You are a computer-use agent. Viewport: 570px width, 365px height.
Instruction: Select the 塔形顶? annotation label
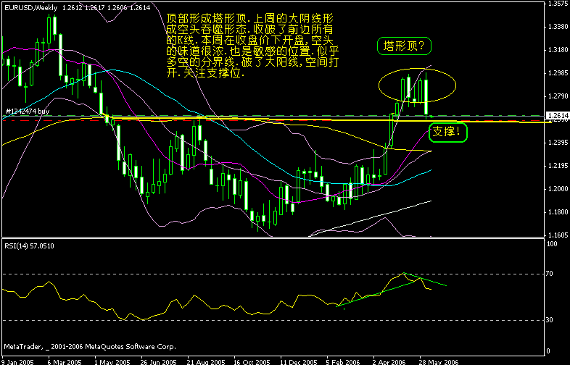click(x=404, y=46)
